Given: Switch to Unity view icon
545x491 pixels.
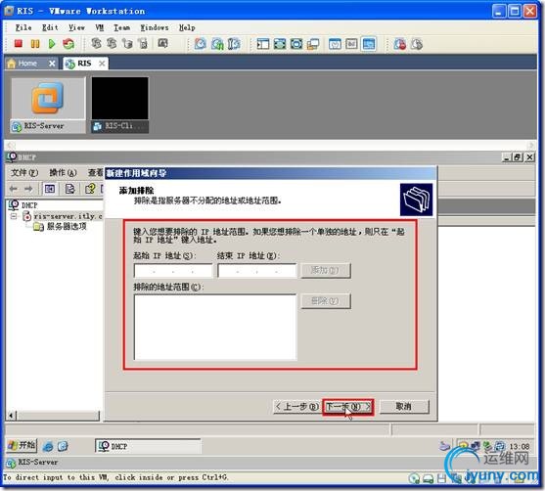Looking at the screenshot, I should (313, 44).
